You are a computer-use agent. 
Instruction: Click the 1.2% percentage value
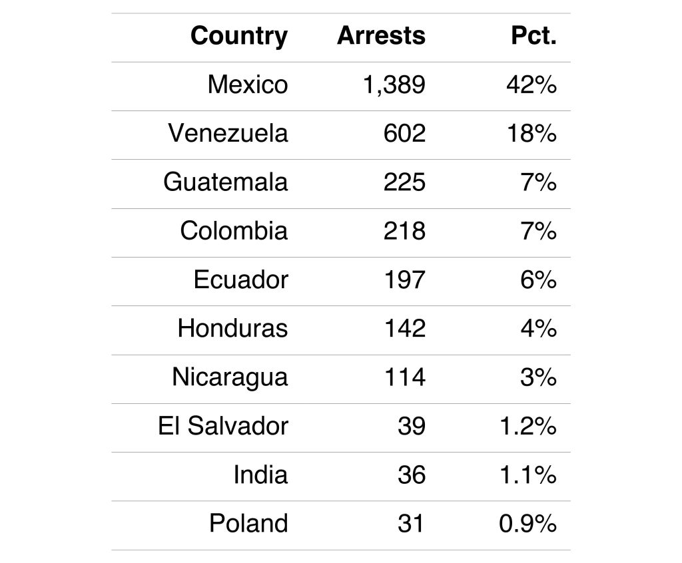(x=527, y=426)
